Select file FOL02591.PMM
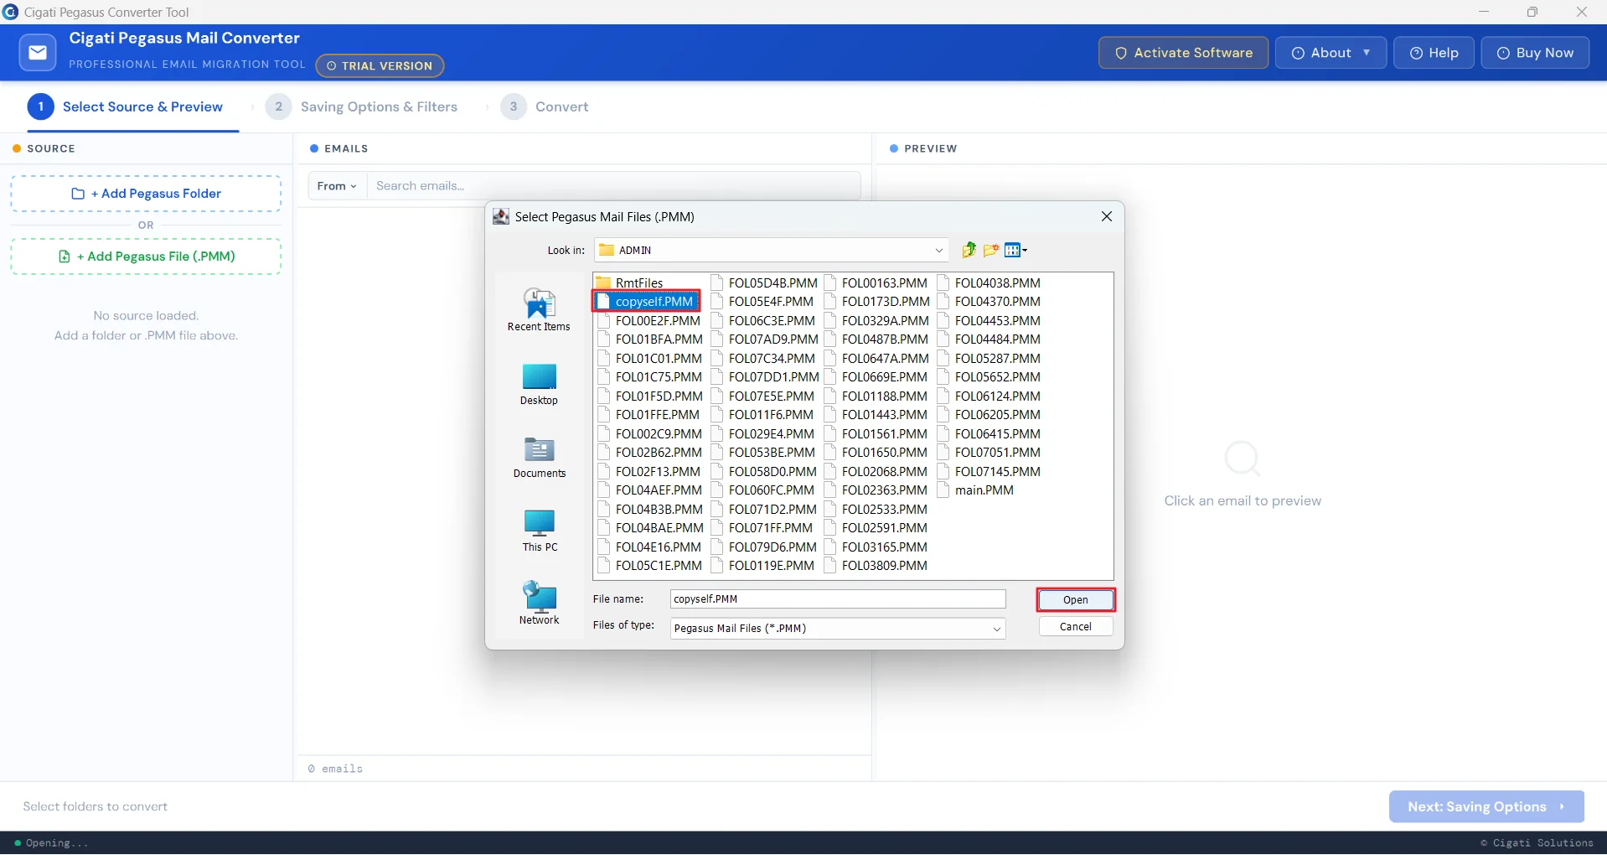 coord(876,528)
